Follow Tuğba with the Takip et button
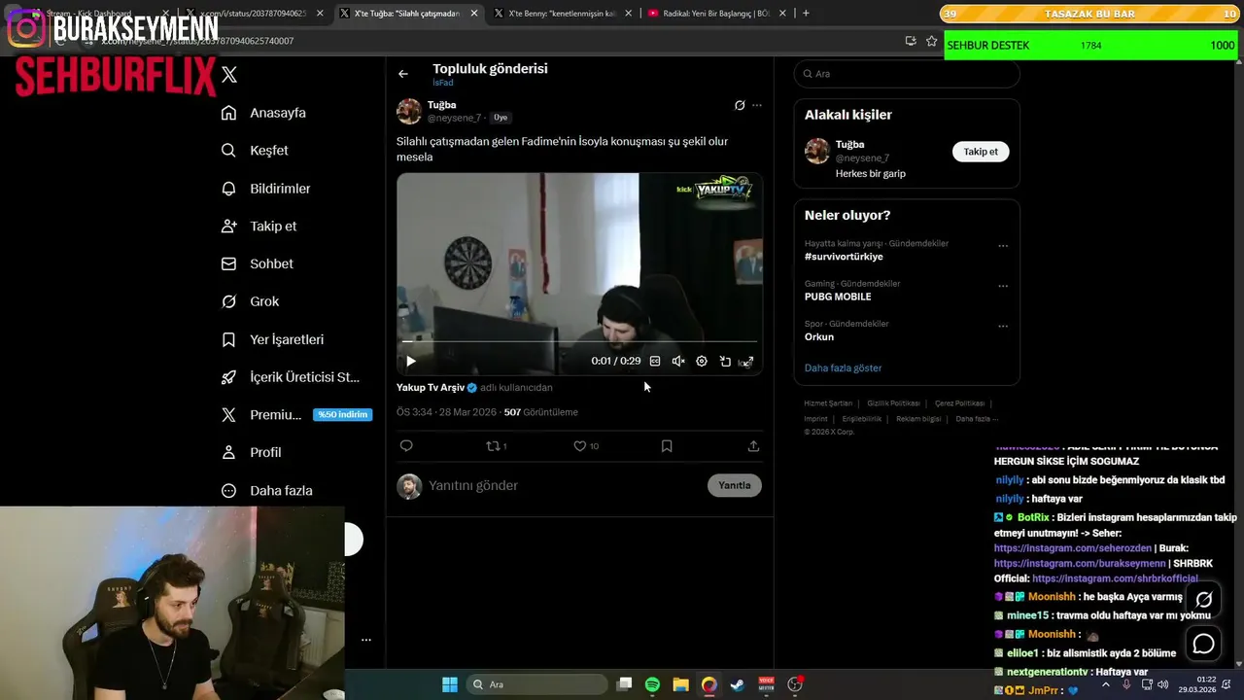 click(x=981, y=152)
